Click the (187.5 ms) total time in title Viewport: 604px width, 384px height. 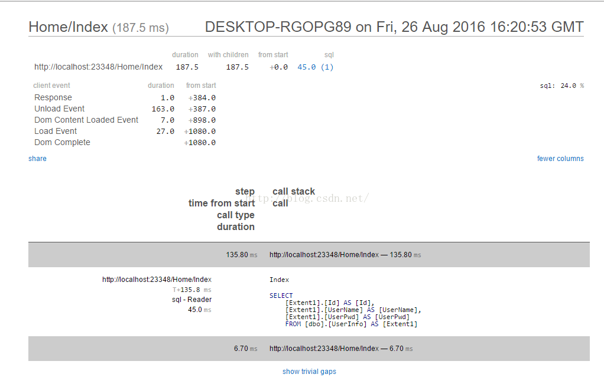[141, 28]
